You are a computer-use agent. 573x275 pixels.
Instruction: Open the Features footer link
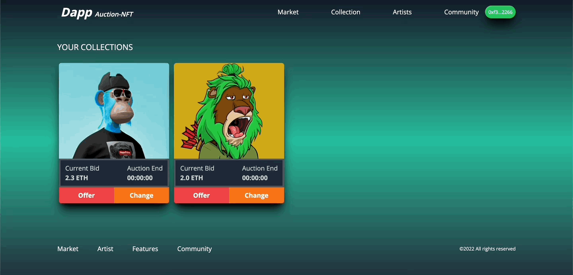(145, 249)
